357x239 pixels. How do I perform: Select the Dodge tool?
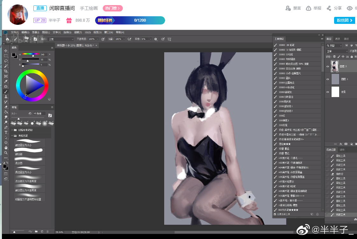(x=6, y=122)
